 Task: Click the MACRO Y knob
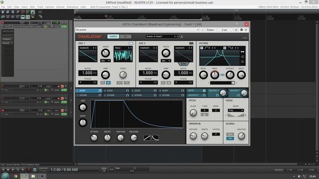coord(244,93)
